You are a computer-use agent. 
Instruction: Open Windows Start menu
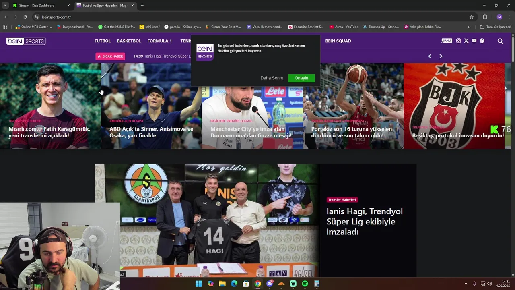pyautogui.click(x=198, y=284)
